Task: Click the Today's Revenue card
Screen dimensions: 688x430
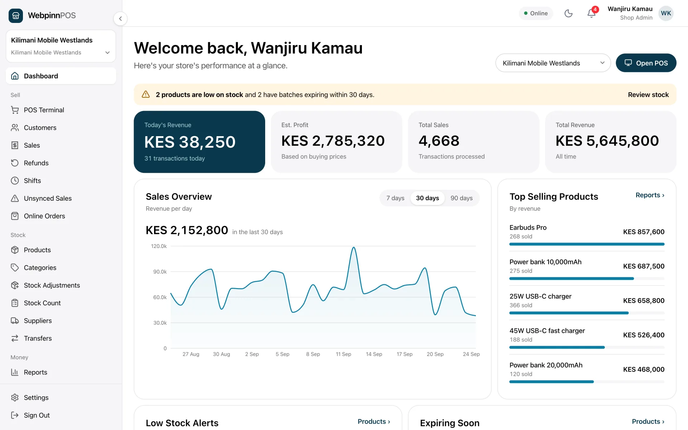Action: coord(199,142)
